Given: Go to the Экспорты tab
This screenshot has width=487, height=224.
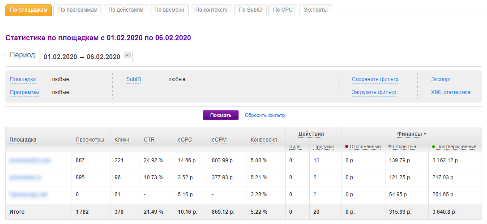Looking at the screenshot, I should [x=315, y=10].
